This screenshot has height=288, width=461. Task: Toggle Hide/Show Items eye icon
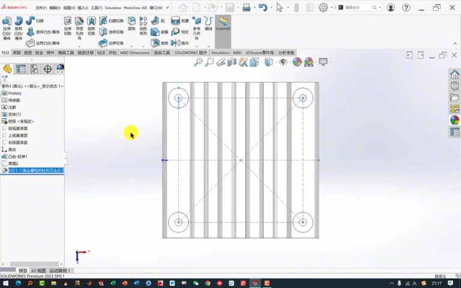tap(283, 62)
